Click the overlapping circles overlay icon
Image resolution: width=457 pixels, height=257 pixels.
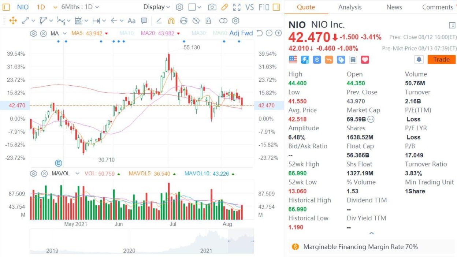point(223,21)
